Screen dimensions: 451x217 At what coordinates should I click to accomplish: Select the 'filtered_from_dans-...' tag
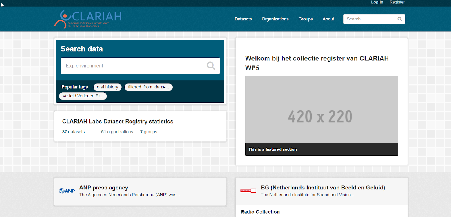(148, 87)
